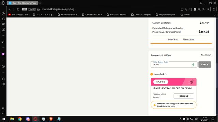Click the price tag icon on coupon card
Screen dimensions: 218x122
click(x=192, y=82)
